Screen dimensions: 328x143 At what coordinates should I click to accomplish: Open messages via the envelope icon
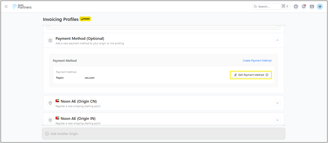[312, 7]
